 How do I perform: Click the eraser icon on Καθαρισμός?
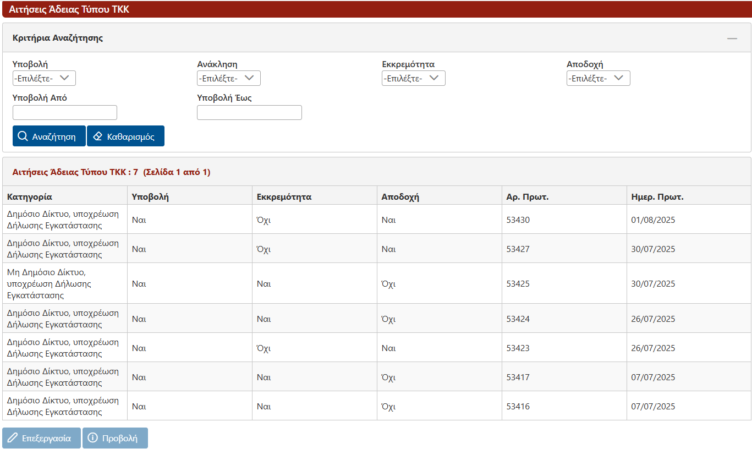point(96,136)
